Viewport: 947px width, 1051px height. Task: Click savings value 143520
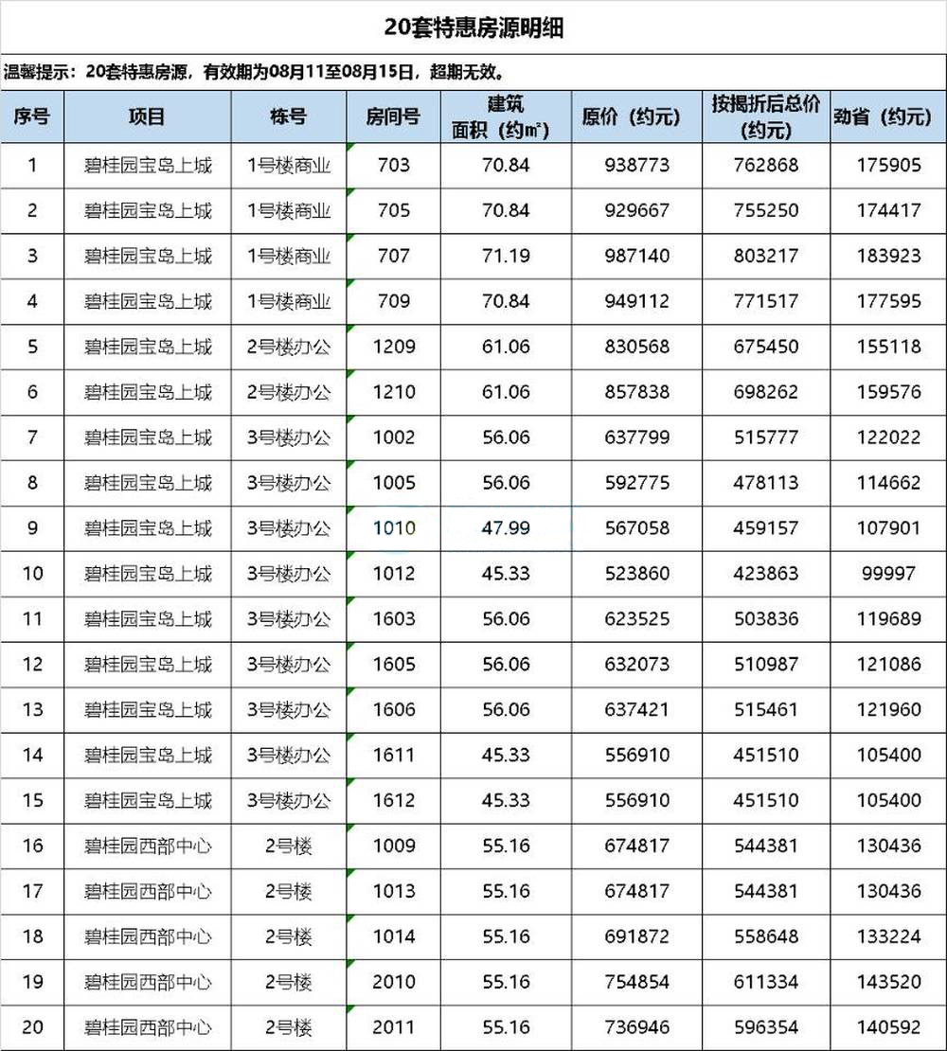point(888,982)
